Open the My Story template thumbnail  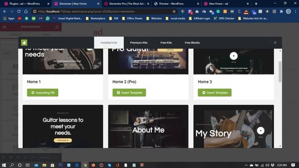(x=234, y=126)
